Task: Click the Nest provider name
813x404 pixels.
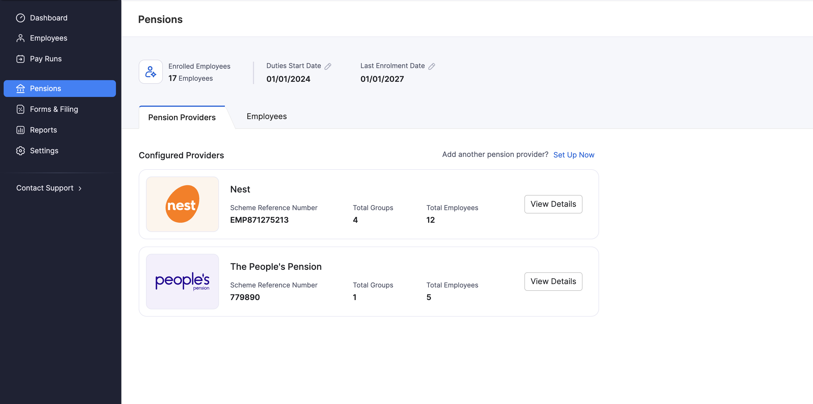Action: point(240,189)
